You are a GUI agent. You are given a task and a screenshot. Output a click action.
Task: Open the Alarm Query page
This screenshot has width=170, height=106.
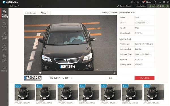(x=4, y=47)
